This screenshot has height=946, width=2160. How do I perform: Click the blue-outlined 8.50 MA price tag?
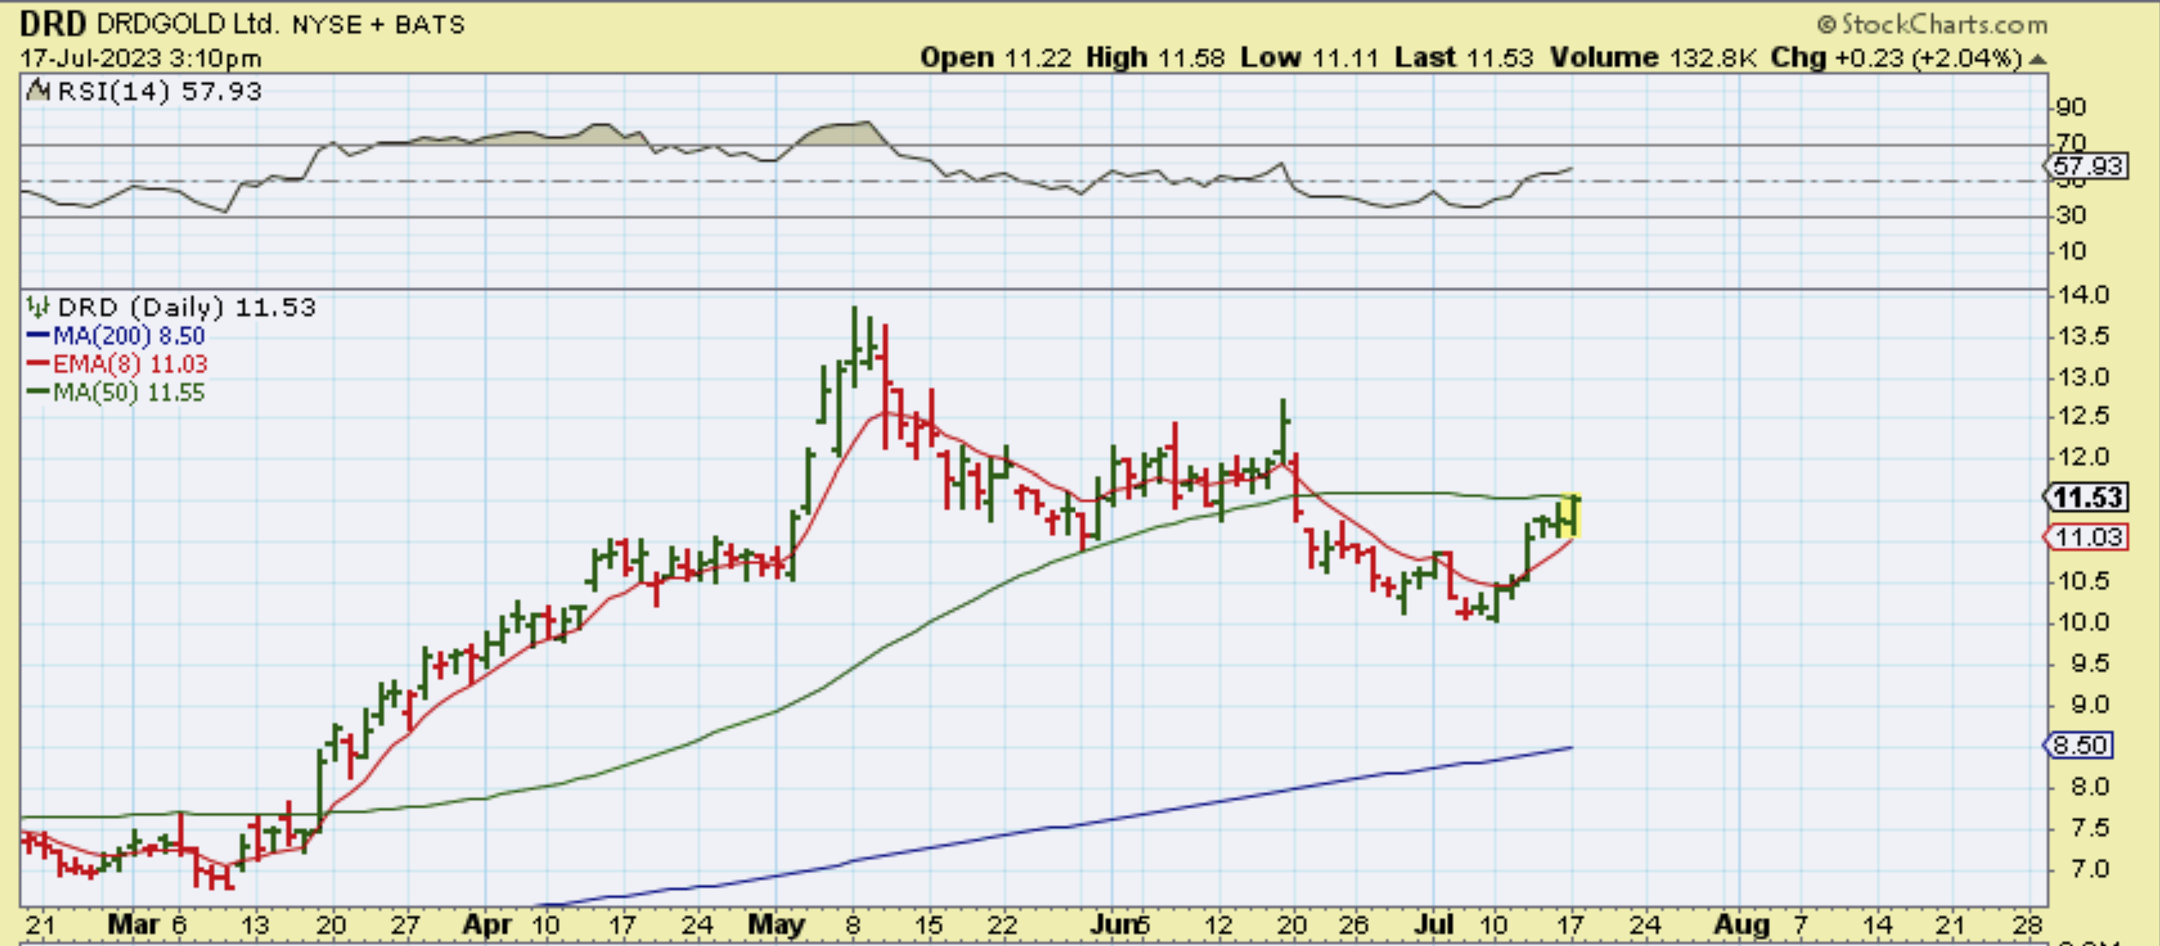[x=2080, y=745]
